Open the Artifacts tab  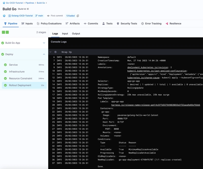(73, 24)
